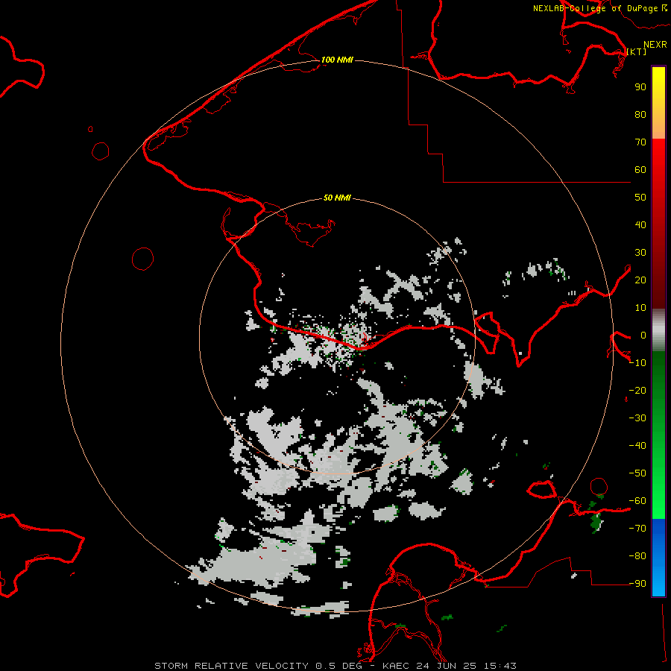This screenshot has width=671, height=671.
Task: Click the KT units label above color bar
Action: 637,51
